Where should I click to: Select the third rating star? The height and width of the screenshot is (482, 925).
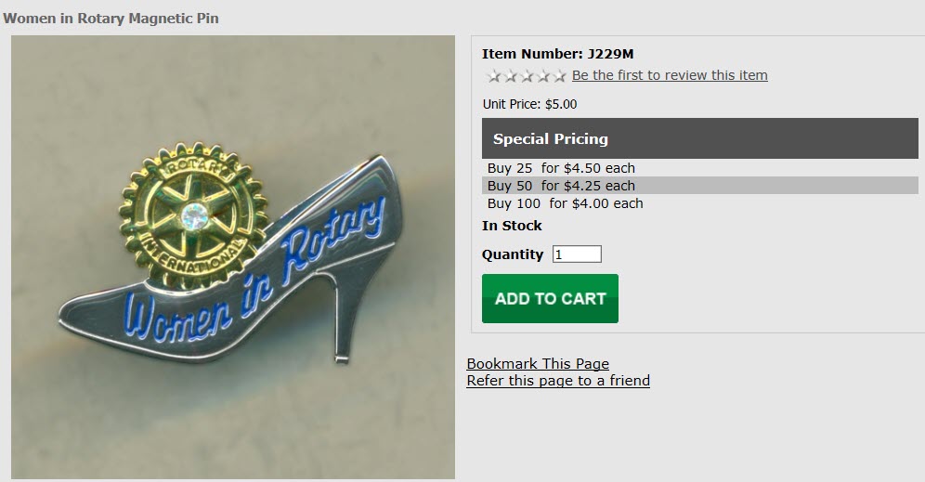pyautogui.click(x=528, y=76)
